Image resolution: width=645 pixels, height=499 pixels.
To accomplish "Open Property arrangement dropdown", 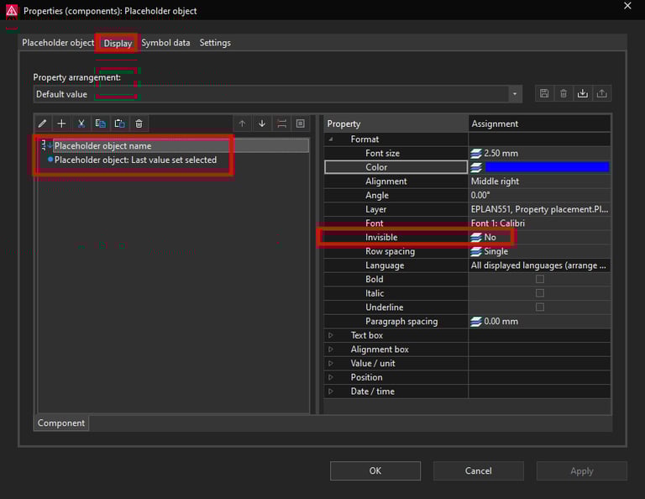I will 515,94.
